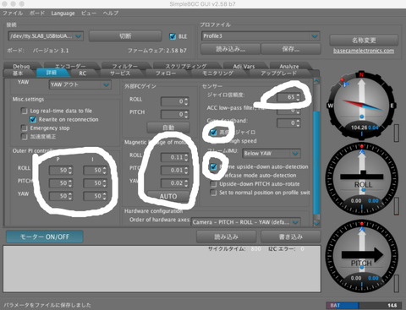Click the ジャイロ信頼度 value stepper showing 65
406x310 pixels.
[x=288, y=97]
